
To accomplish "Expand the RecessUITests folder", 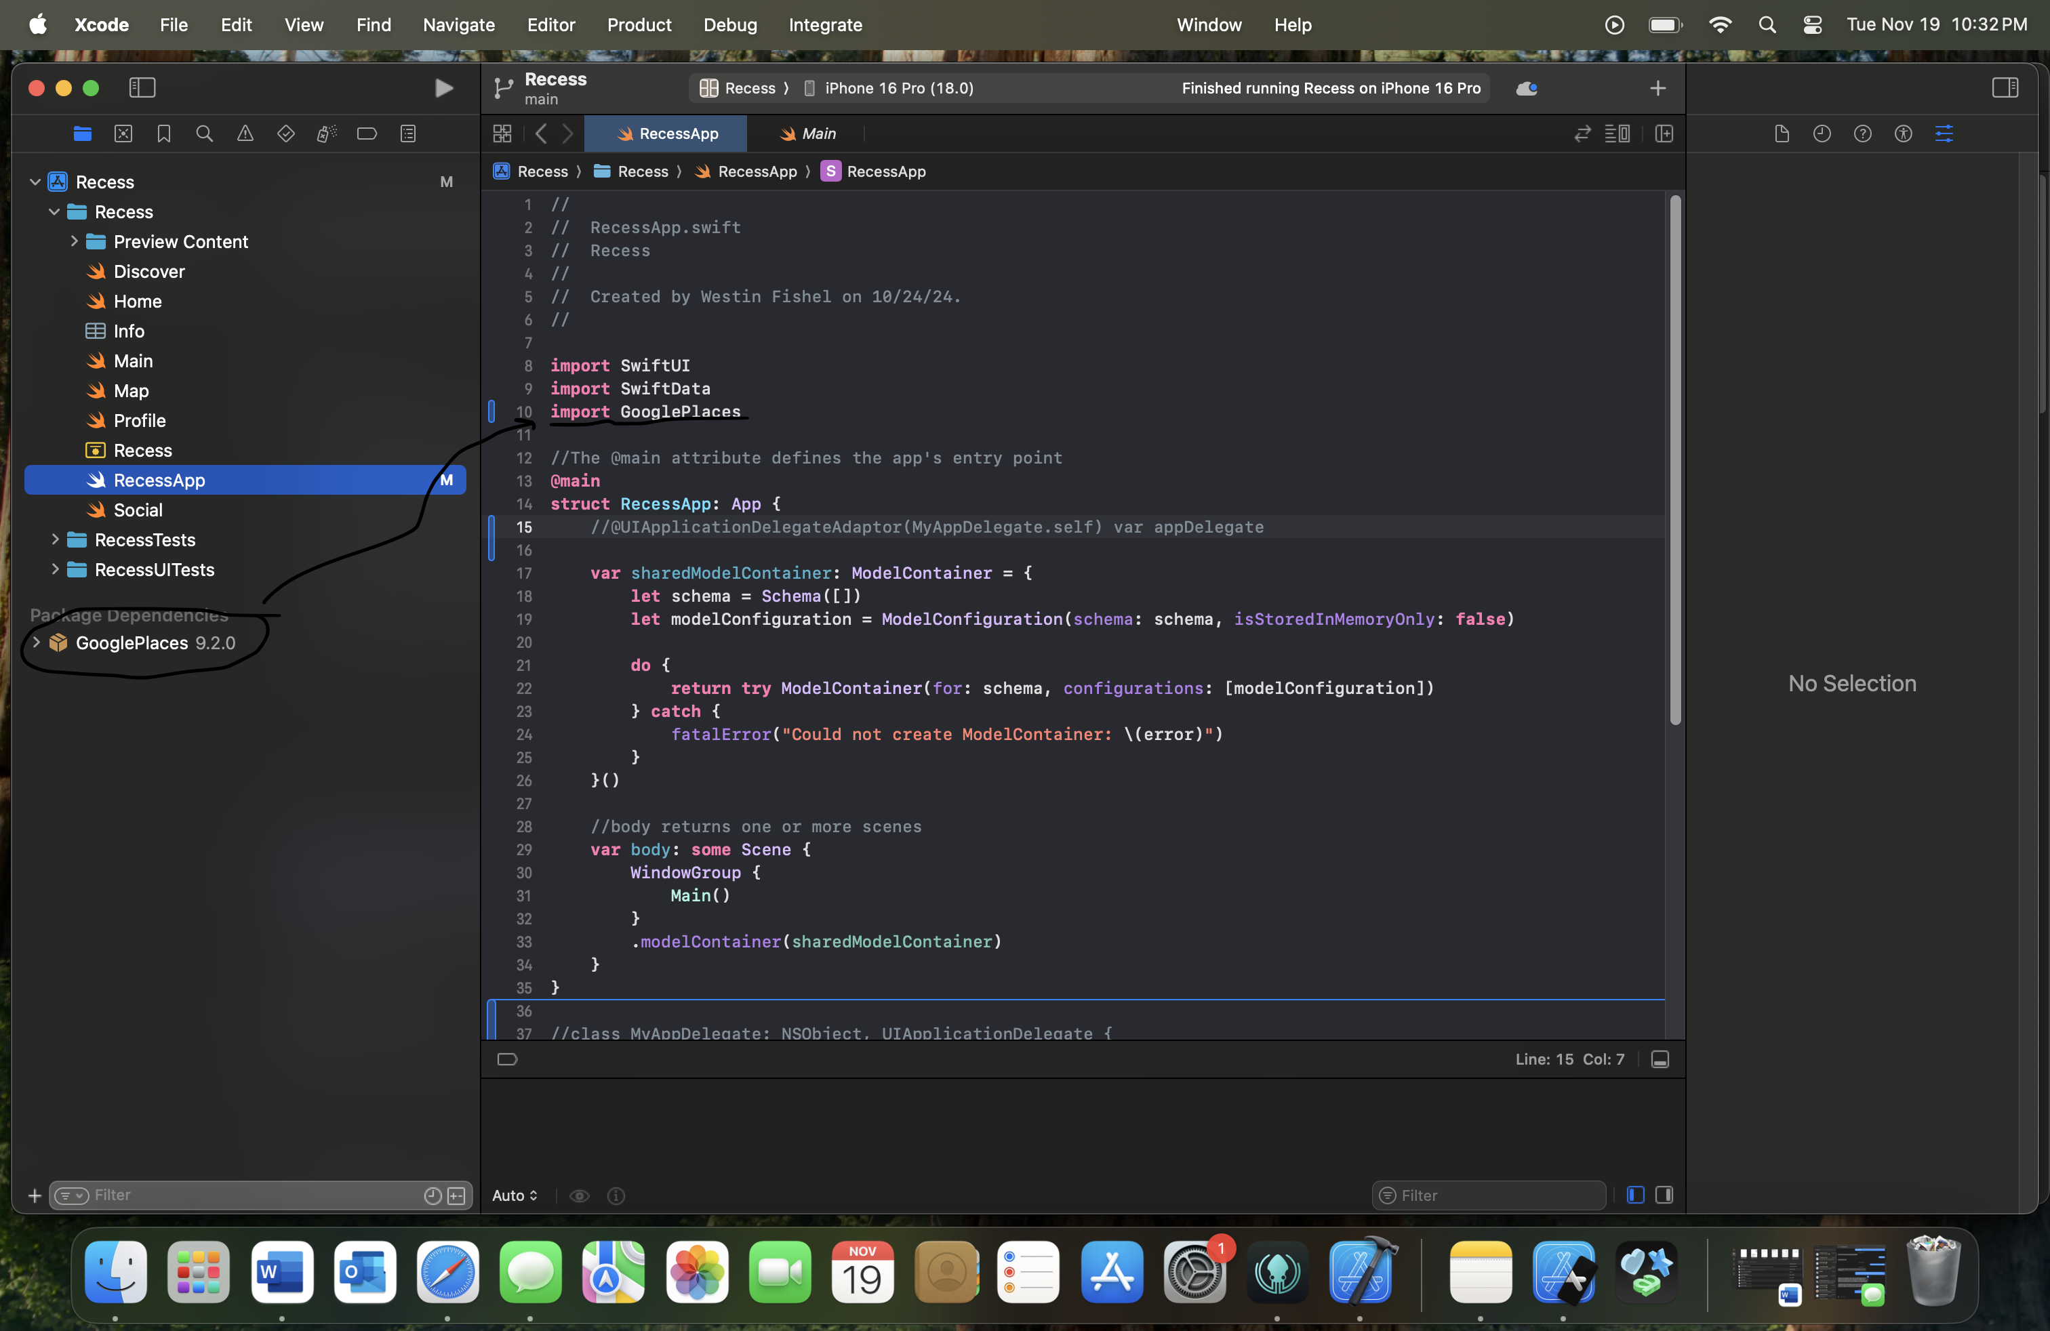I will (x=55, y=569).
